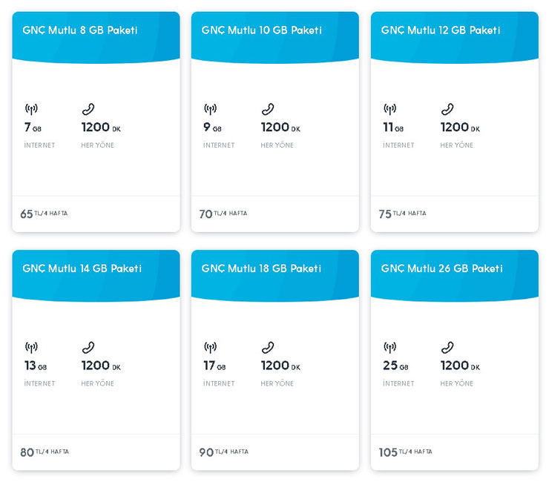Viewport: 549px width, 482px height.
Task: Click the phone icon on GNÇ Mutlu 10 GB card
Action: (x=268, y=109)
